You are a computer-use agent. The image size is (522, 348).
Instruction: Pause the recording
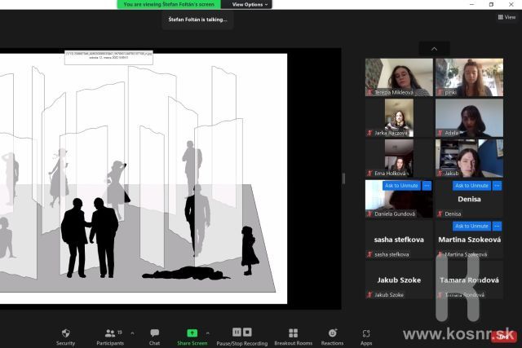[237, 333]
